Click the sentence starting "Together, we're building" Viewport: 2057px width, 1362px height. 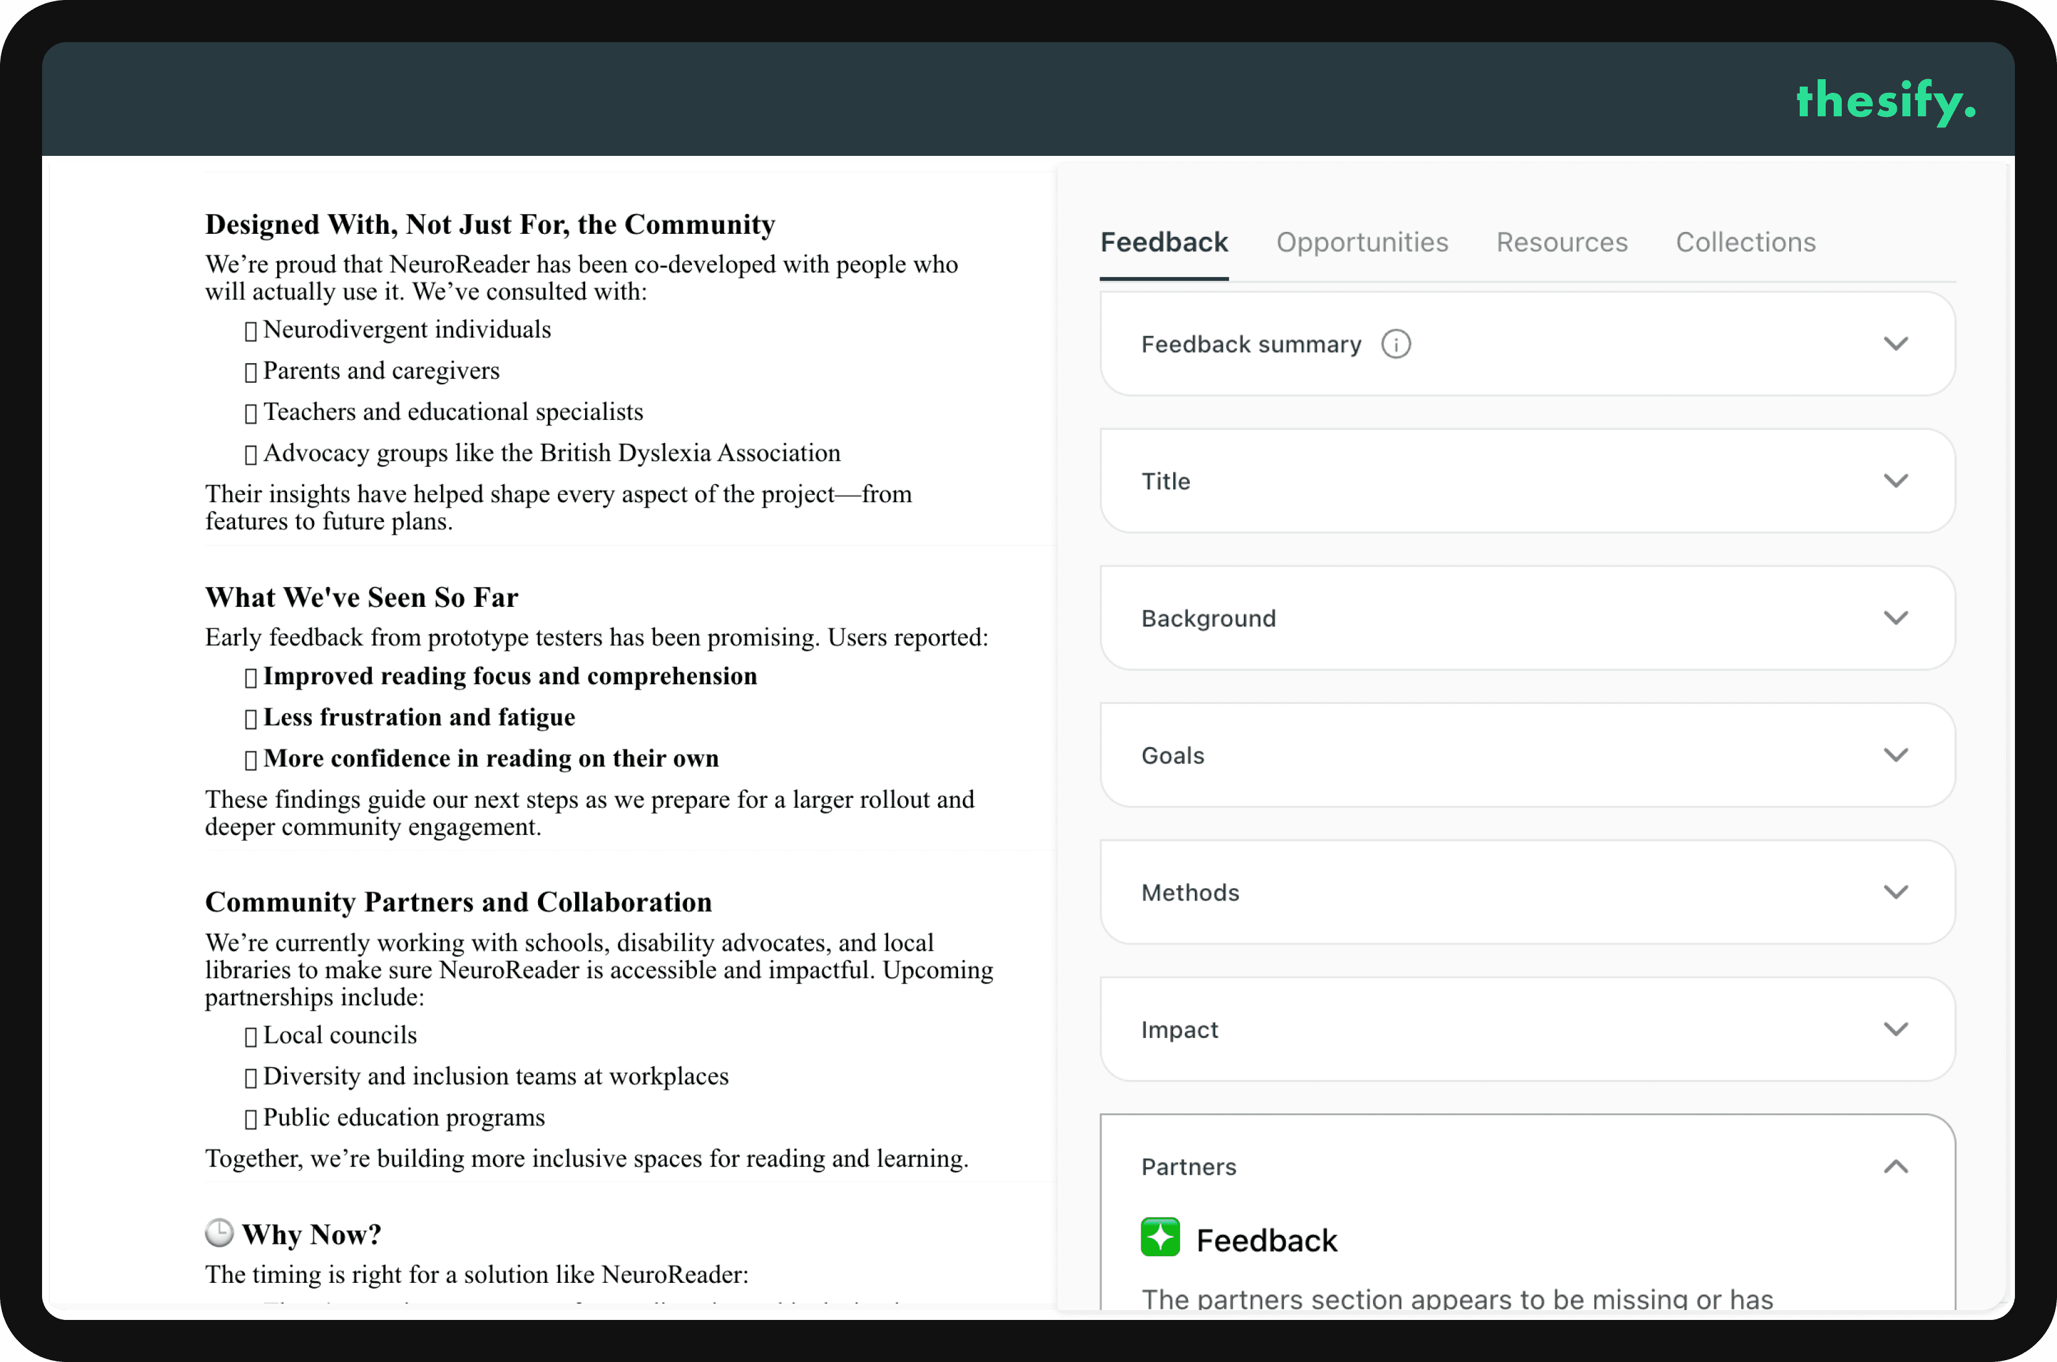point(586,1159)
